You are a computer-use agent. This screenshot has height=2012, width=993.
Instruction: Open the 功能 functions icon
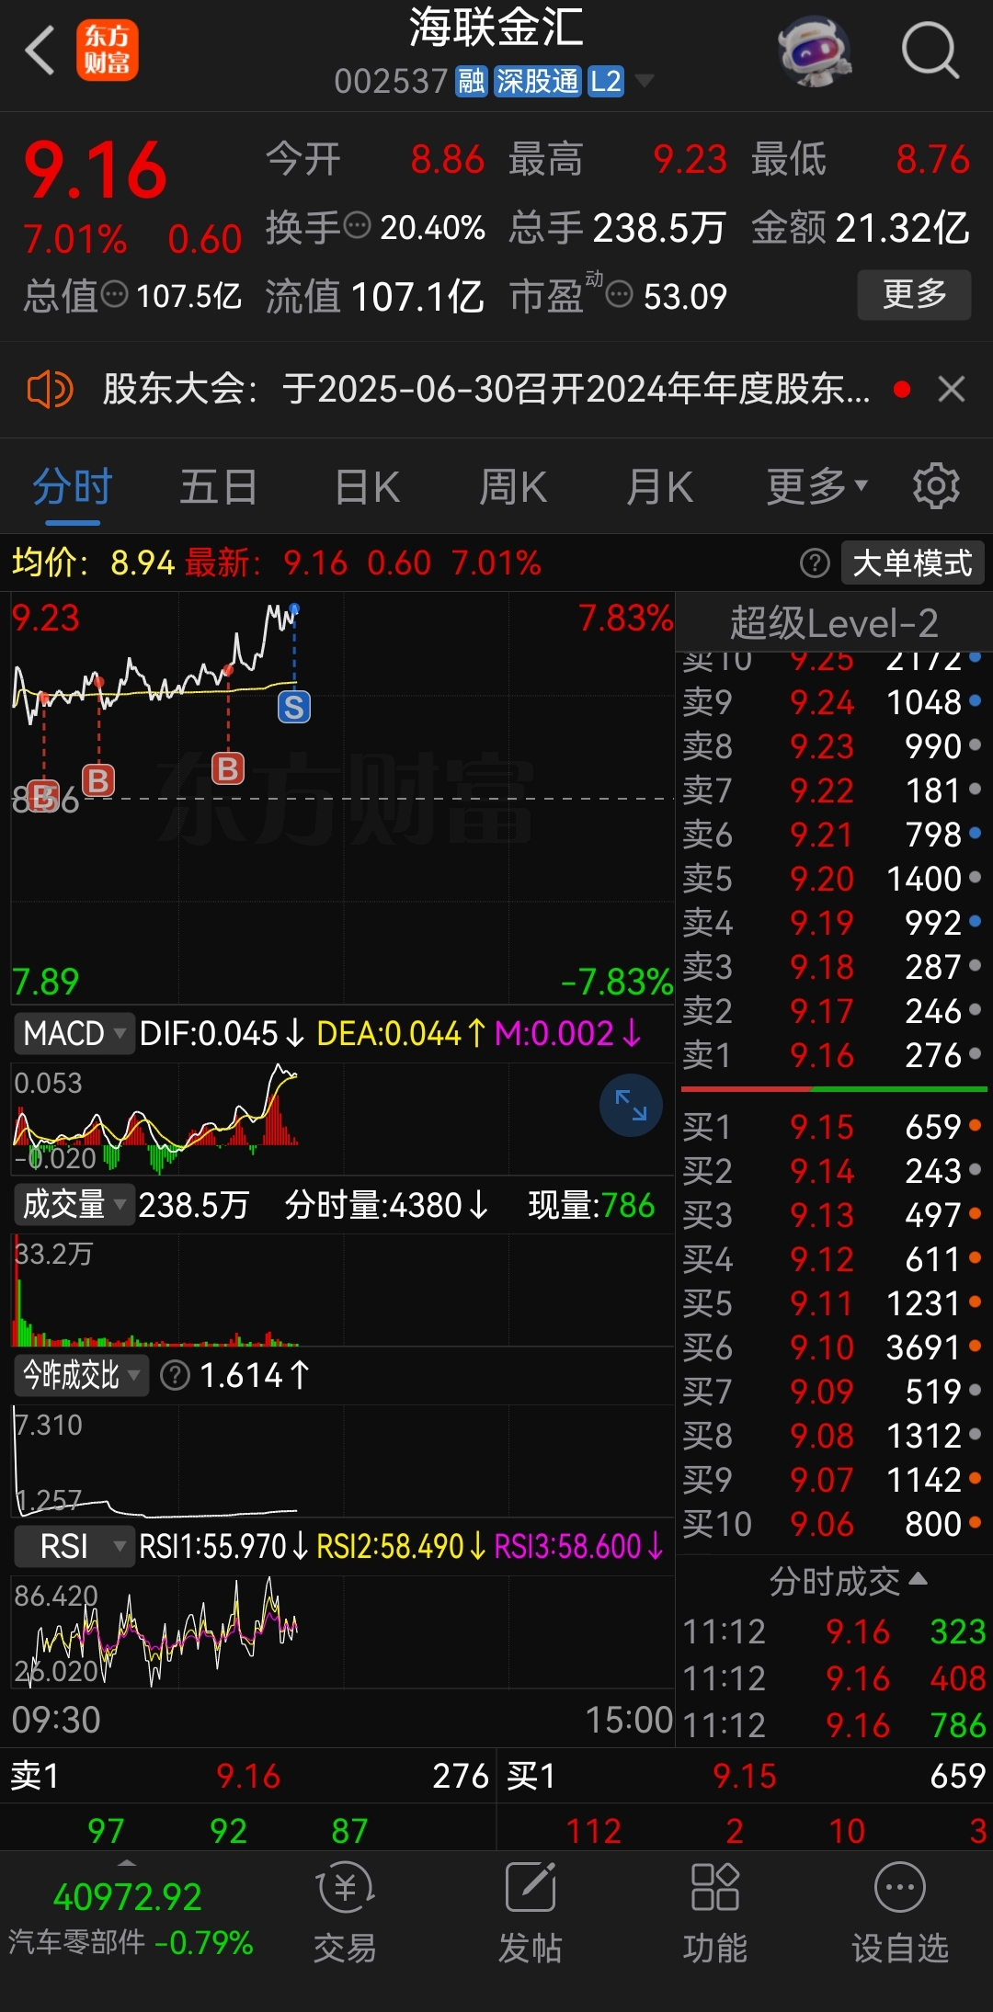pos(715,1912)
